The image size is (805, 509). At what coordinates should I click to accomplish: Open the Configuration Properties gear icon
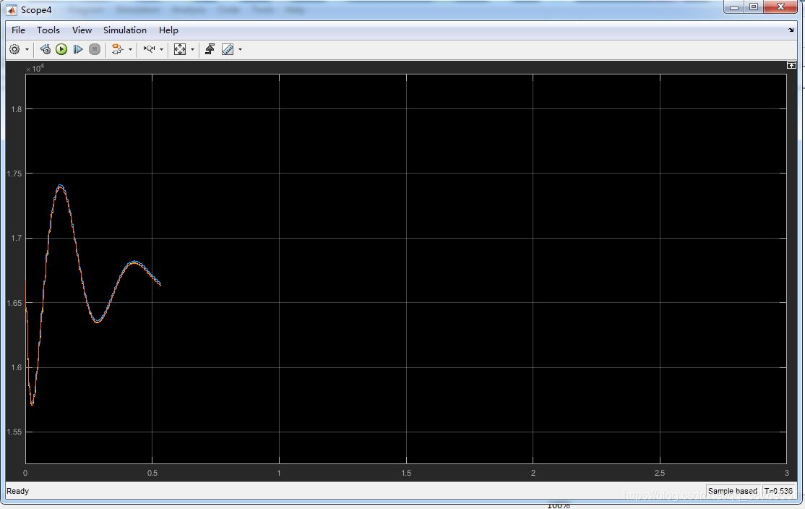click(14, 49)
